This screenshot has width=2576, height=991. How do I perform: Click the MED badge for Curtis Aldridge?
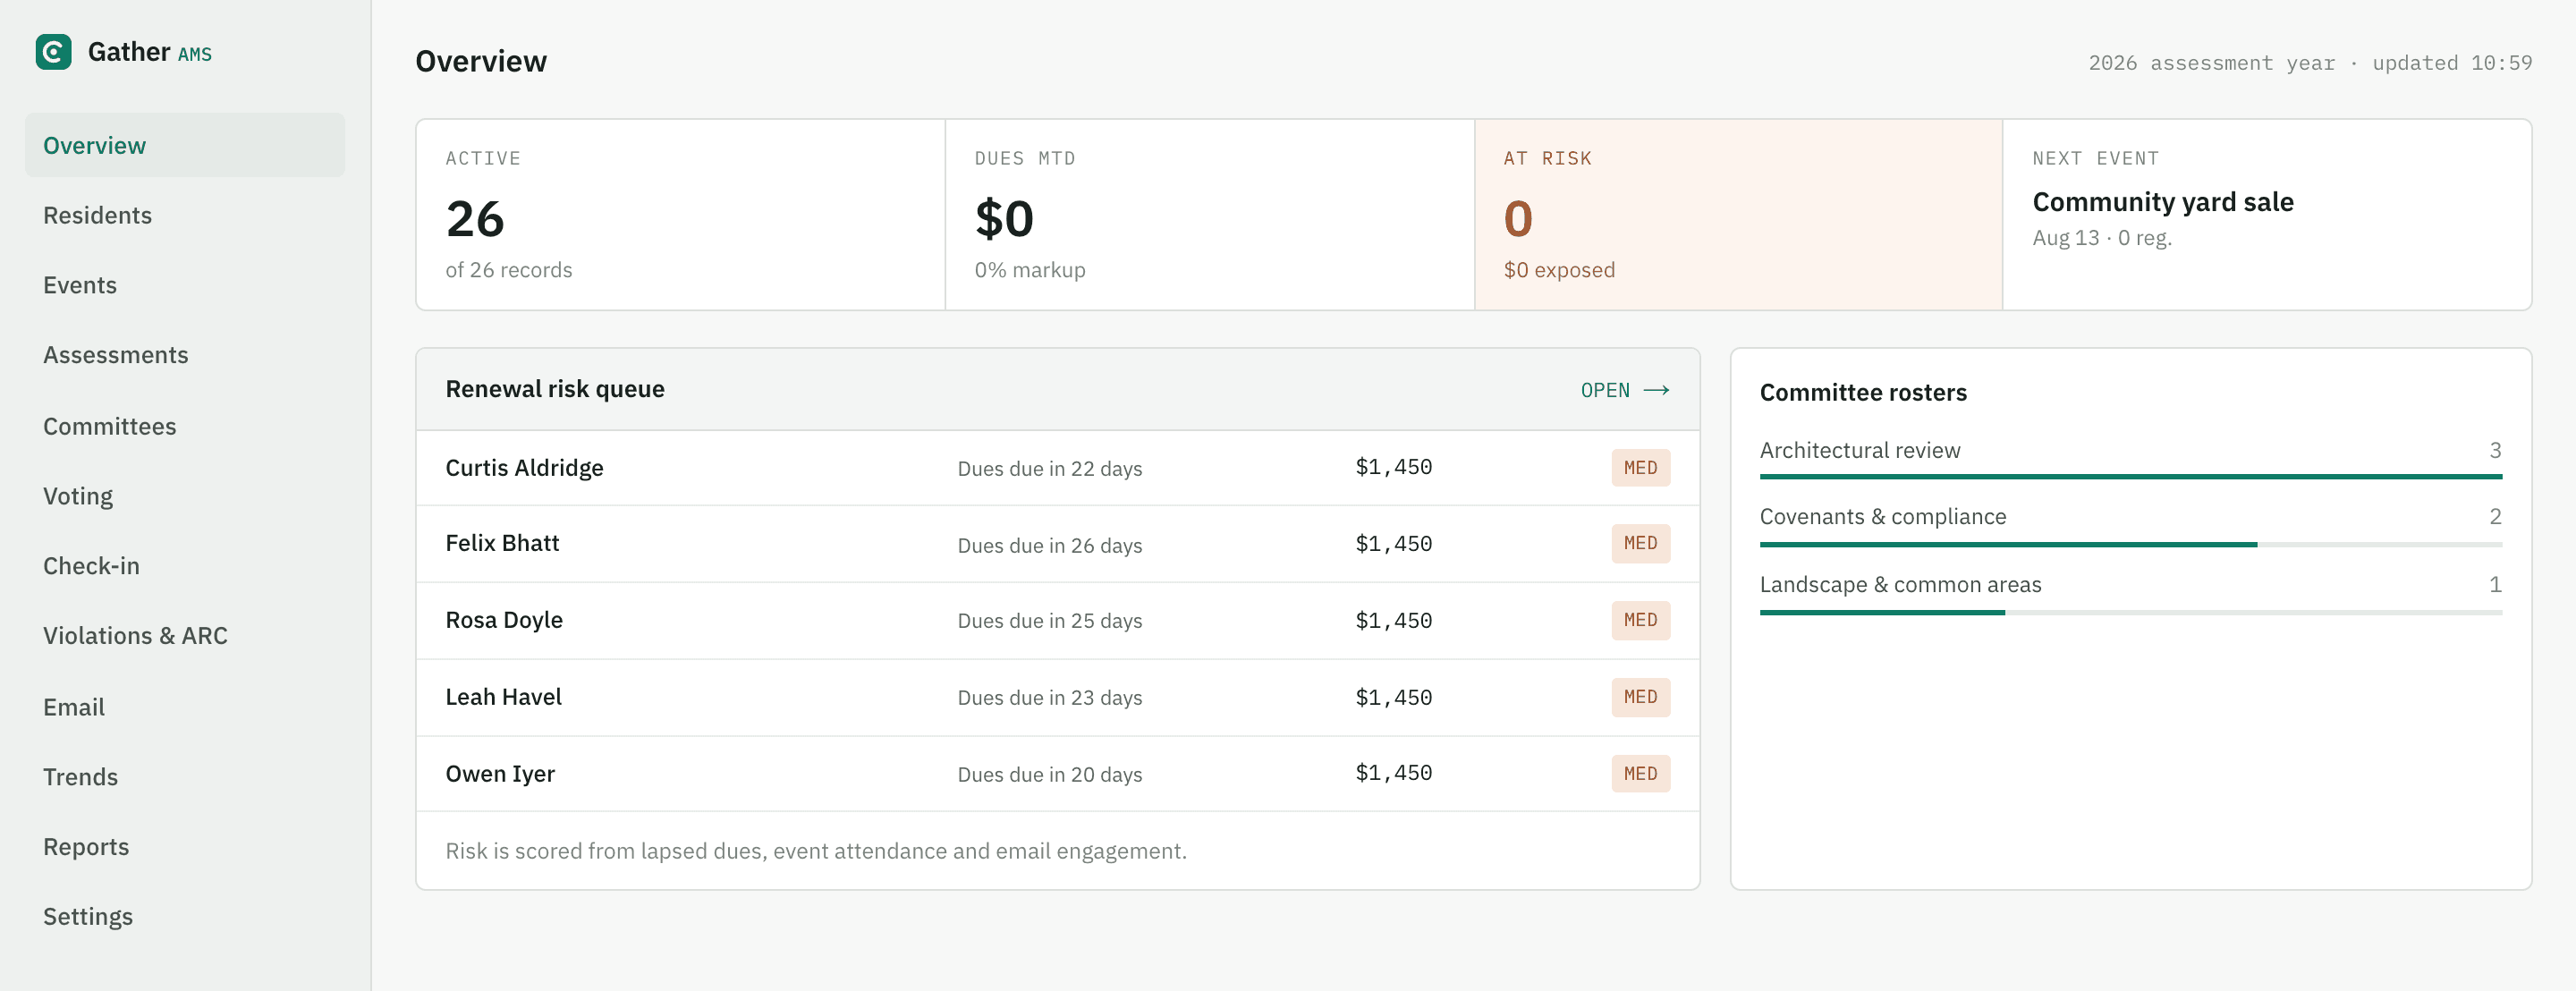pos(1641,468)
